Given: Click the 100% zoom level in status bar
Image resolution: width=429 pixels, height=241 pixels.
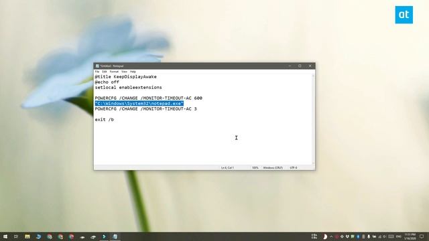Looking at the screenshot, I should (x=255, y=168).
